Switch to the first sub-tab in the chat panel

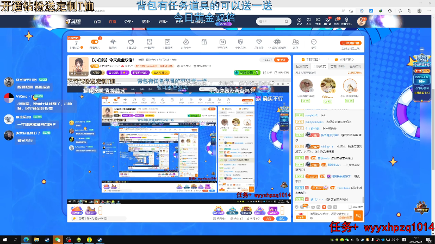[x=302, y=66]
